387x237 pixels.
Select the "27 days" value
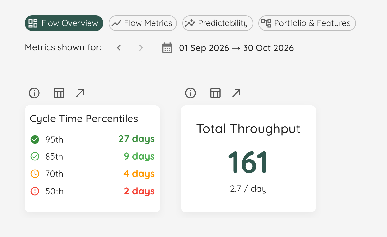pyautogui.click(x=137, y=139)
